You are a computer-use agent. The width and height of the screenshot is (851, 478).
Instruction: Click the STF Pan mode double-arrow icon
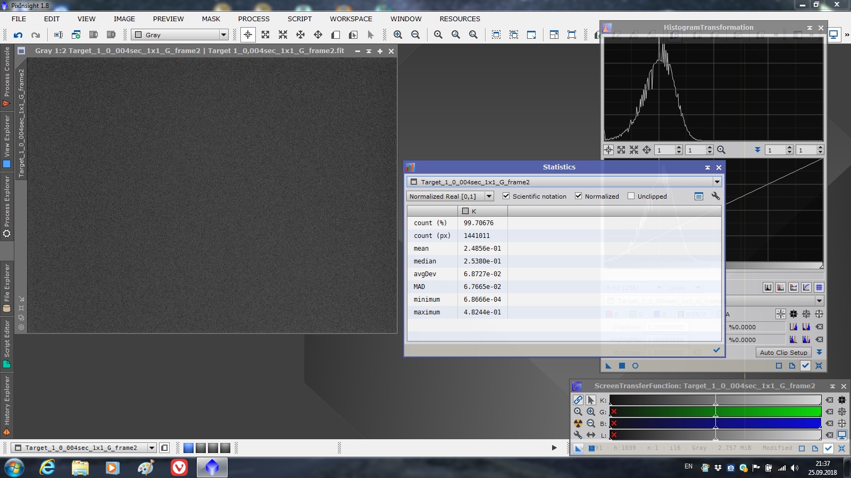(591, 435)
